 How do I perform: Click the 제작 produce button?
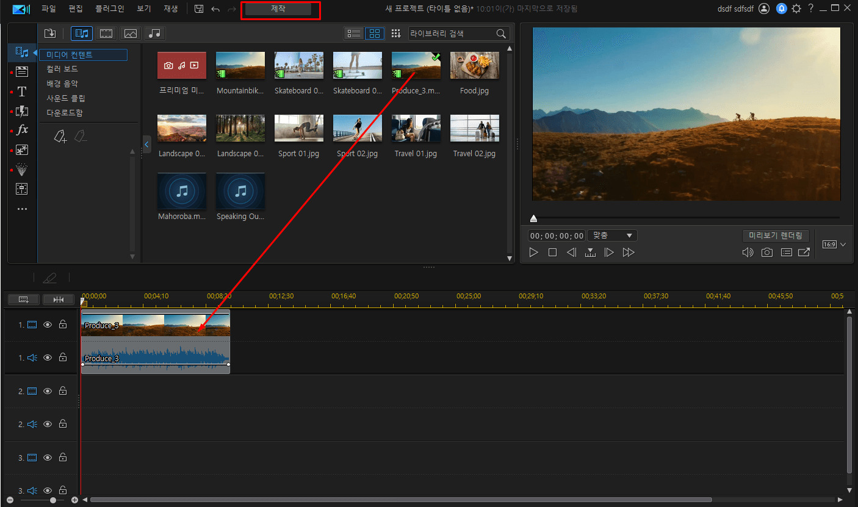[x=278, y=10]
